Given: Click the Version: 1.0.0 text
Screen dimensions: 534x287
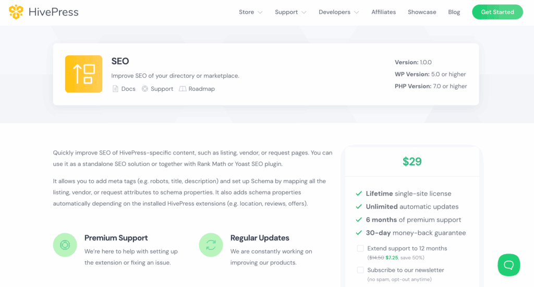Looking at the screenshot, I should 413,62.
